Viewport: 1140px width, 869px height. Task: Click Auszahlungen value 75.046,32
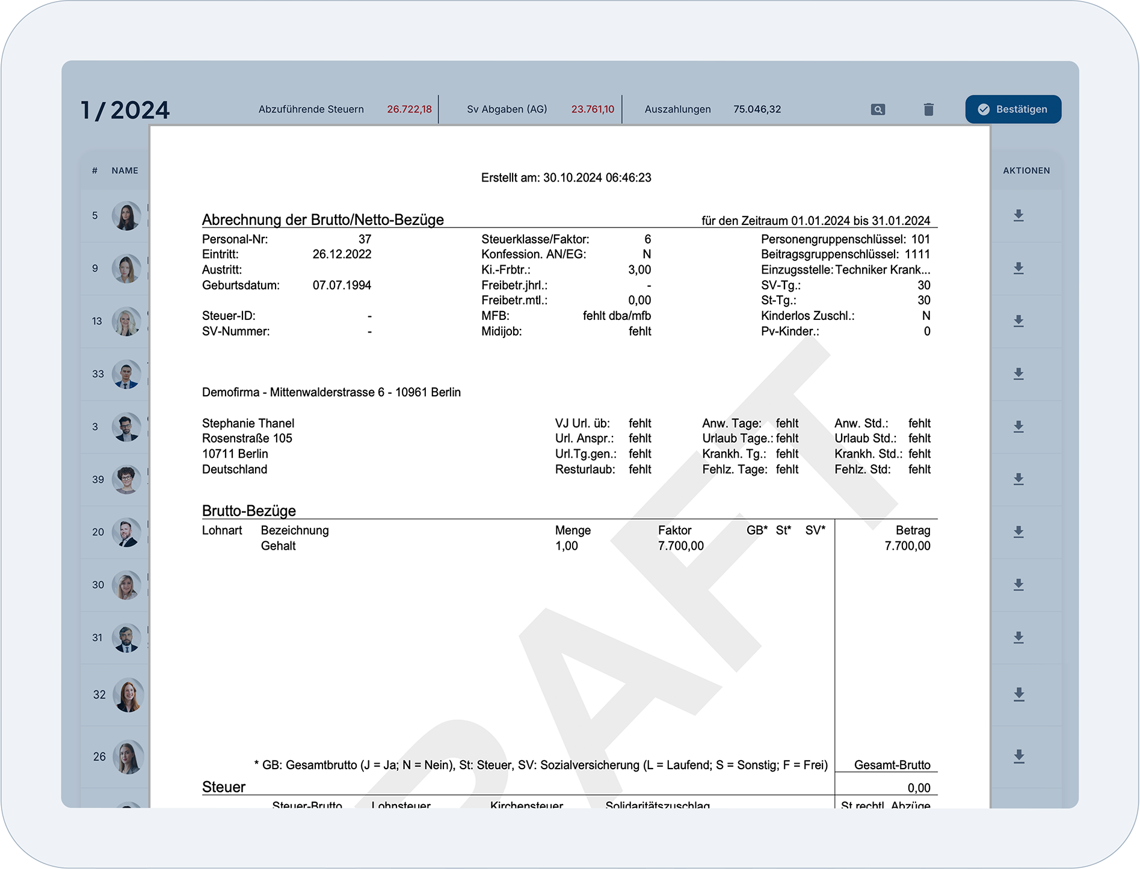pyautogui.click(x=757, y=109)
